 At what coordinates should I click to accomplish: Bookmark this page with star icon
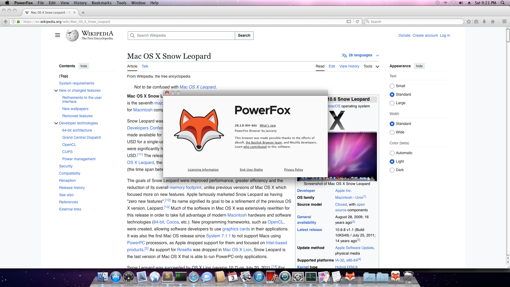(x=469, y=22)
